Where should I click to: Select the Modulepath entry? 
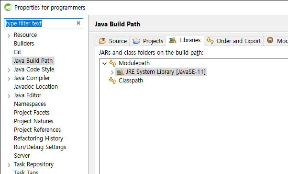pos(134,63)
